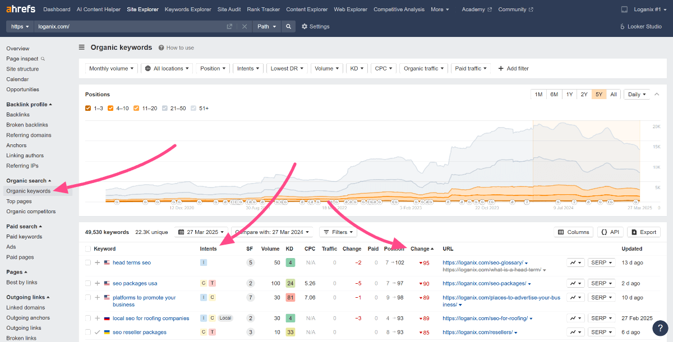673x342 pixels.
Task: Open Referring domains in sidebar
Action: pos(29,135)
